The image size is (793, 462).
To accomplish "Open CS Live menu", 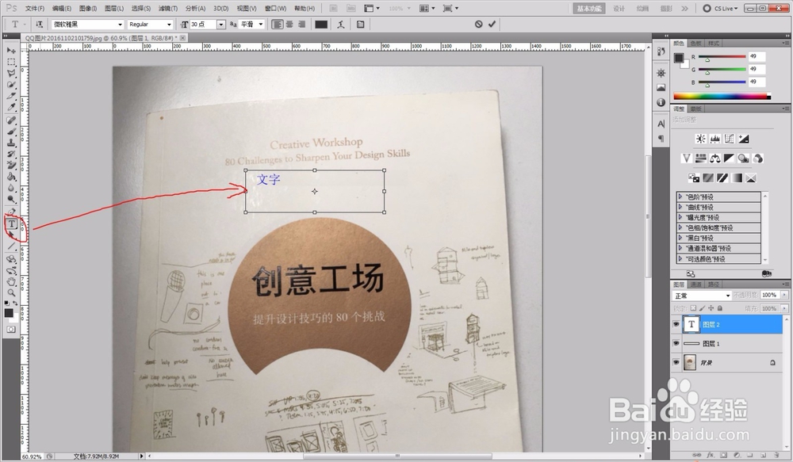I will (x=722, y=8).
